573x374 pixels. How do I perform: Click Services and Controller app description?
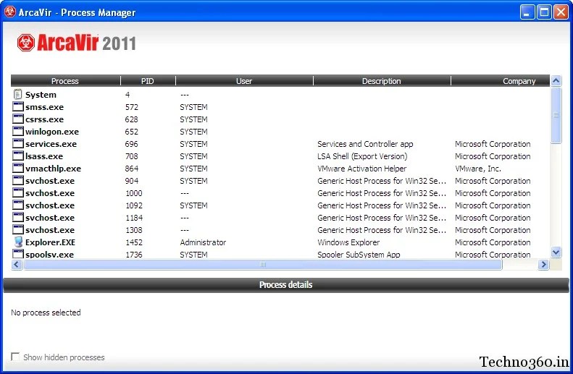click(x=365, y=144)
